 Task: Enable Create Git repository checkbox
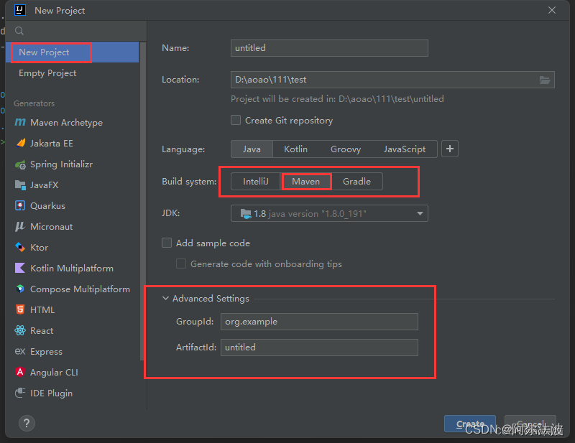[x=236, y=120]
